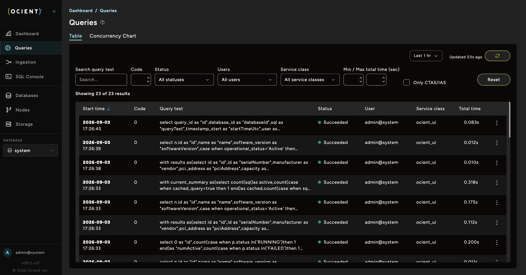Click the Status column header
The width and height of the screenshot is (526, 275).
[x=325, y=109]
